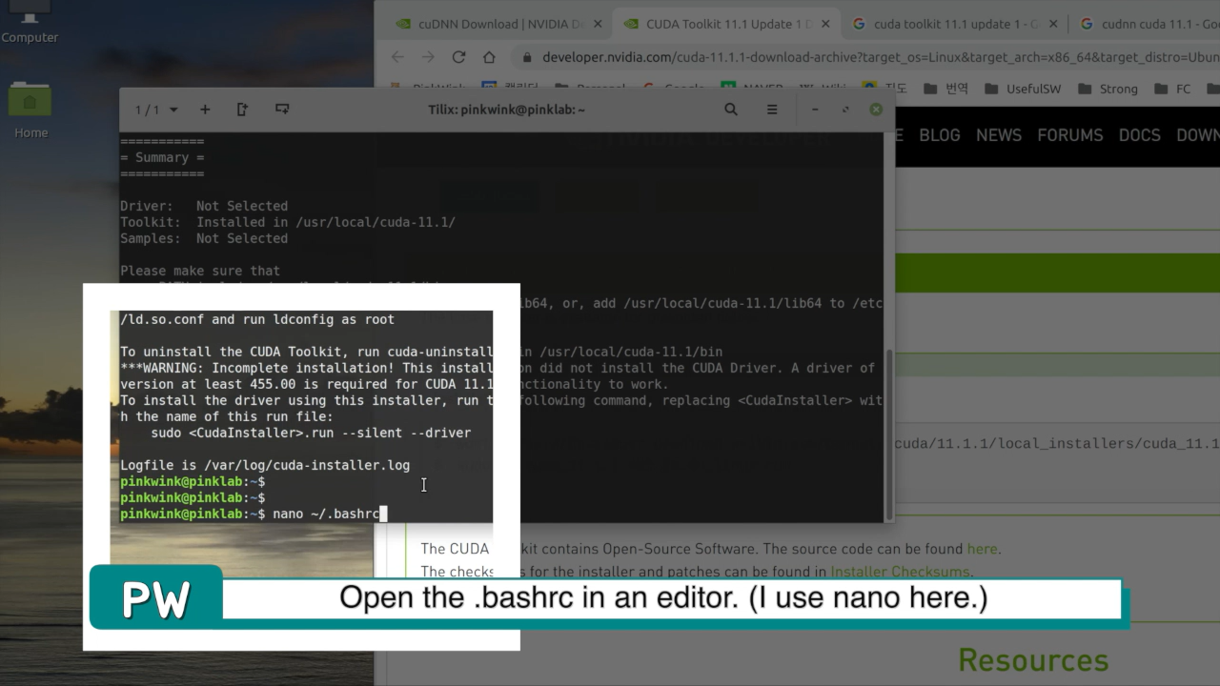Switch to CUDA Toolkit 11.1 Update tab
This screenshot has height=686, width=1220.
point(726,25)
